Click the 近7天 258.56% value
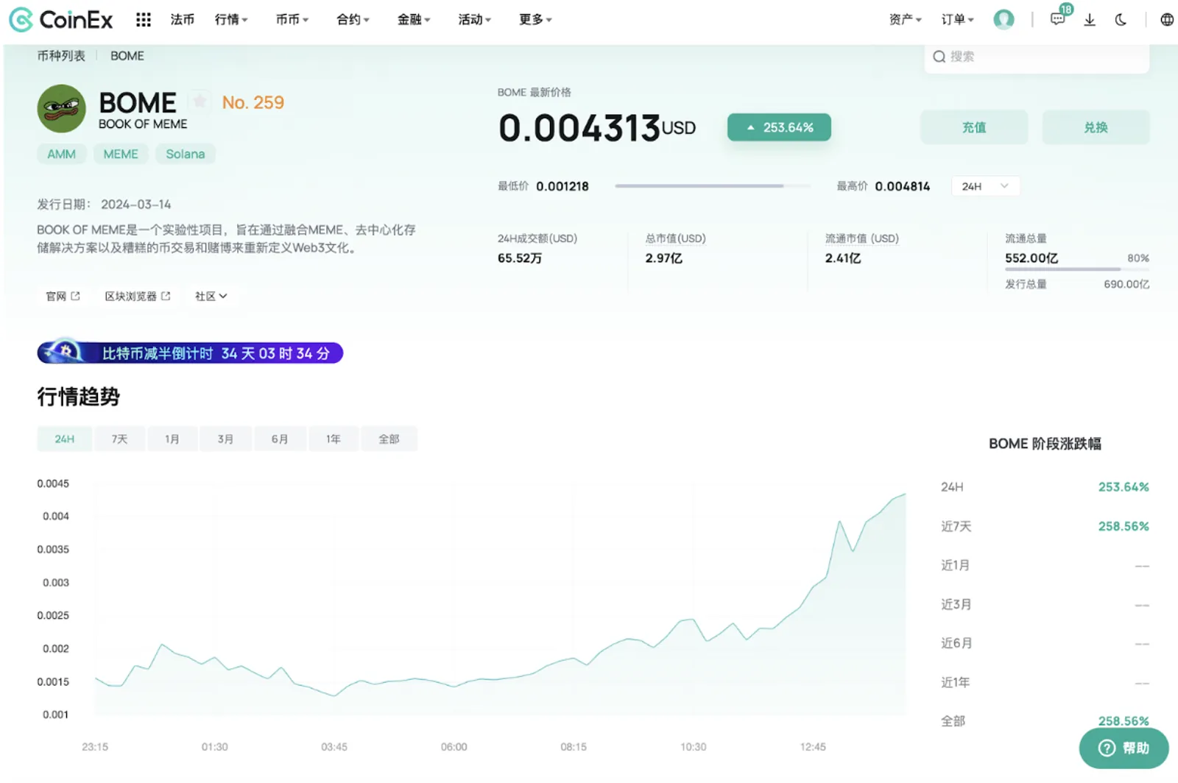1178x783 pixels. 1124,526
